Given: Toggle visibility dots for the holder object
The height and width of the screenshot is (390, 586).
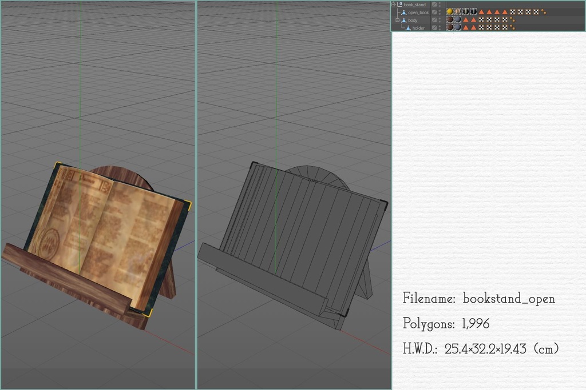Looking at the screenshot, I should click(x=439, y=27).
